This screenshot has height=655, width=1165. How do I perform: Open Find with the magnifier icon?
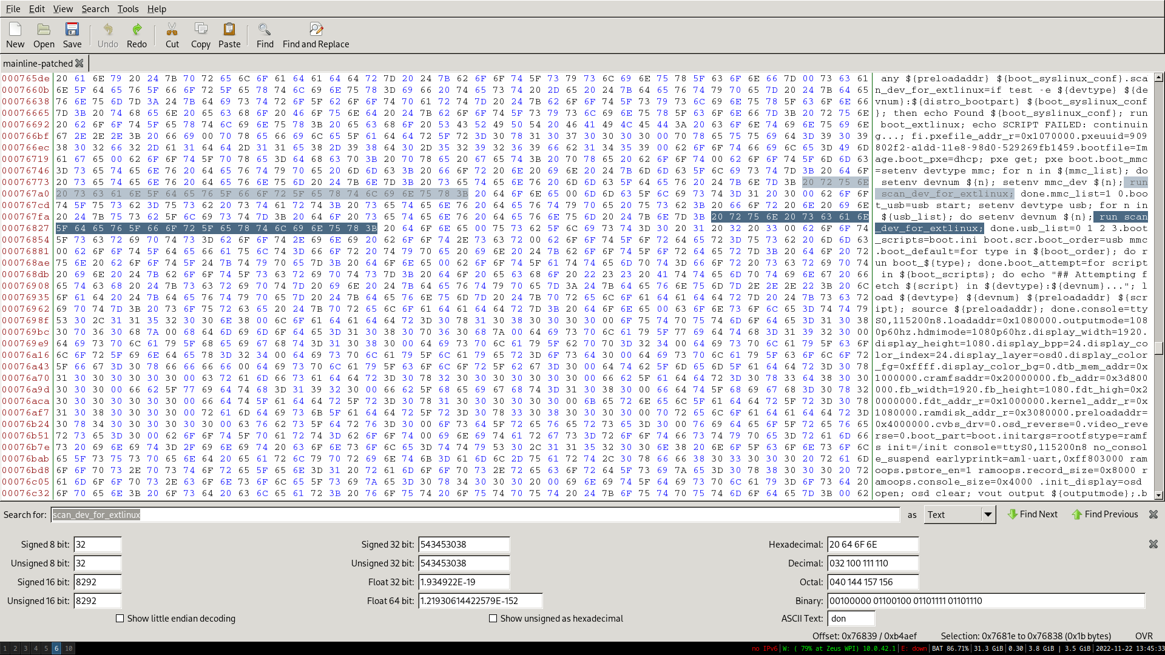[x=265, y=35]
